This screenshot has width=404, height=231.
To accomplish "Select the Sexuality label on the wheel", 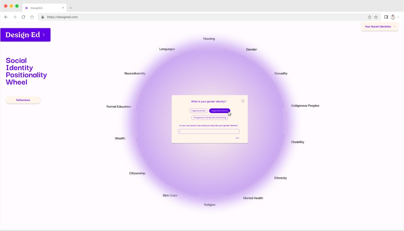I will click(x=281, y=73).
